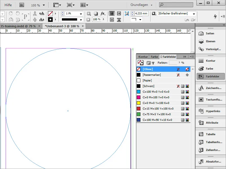Open the Hyperlinks panel

(x=210, y=111)
